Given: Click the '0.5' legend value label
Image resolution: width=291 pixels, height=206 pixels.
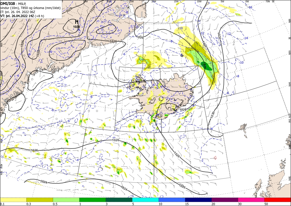Looking at the screenshot, I should click(55, 204).
